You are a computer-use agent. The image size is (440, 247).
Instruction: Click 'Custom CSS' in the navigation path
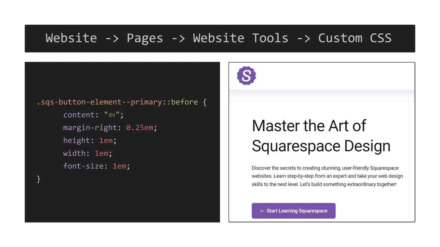click(x=355, y=38)
